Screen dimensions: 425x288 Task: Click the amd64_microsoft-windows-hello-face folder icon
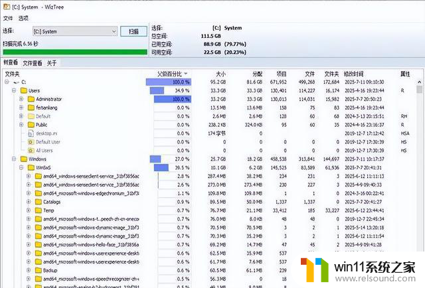(39, 245)
